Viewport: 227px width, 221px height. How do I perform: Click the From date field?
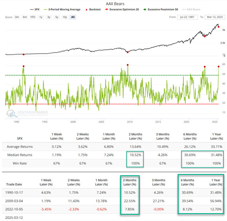(x=187, y=17)
